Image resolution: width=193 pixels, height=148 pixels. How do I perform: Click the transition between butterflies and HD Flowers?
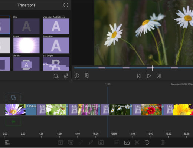click(x=73, y=110)
